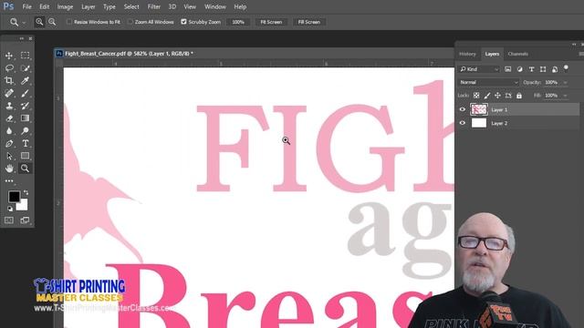Open the Filter menu
The width and height of the screenshot is (584, 328).
pyautogui.click(x=153, y=6)
